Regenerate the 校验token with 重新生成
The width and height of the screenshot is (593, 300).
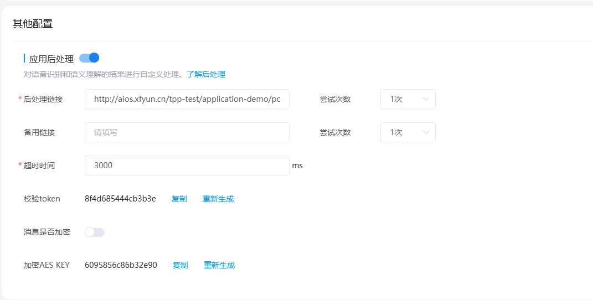[218, 199]
